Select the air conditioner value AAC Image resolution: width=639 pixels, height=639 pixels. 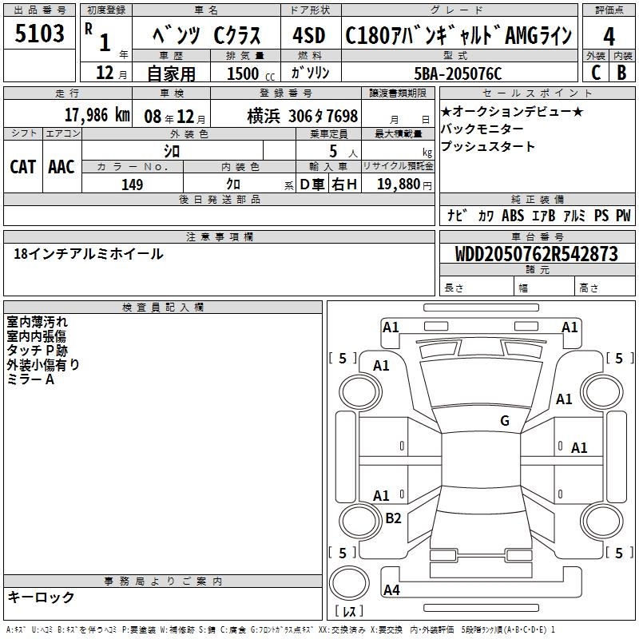pos(62,167)
